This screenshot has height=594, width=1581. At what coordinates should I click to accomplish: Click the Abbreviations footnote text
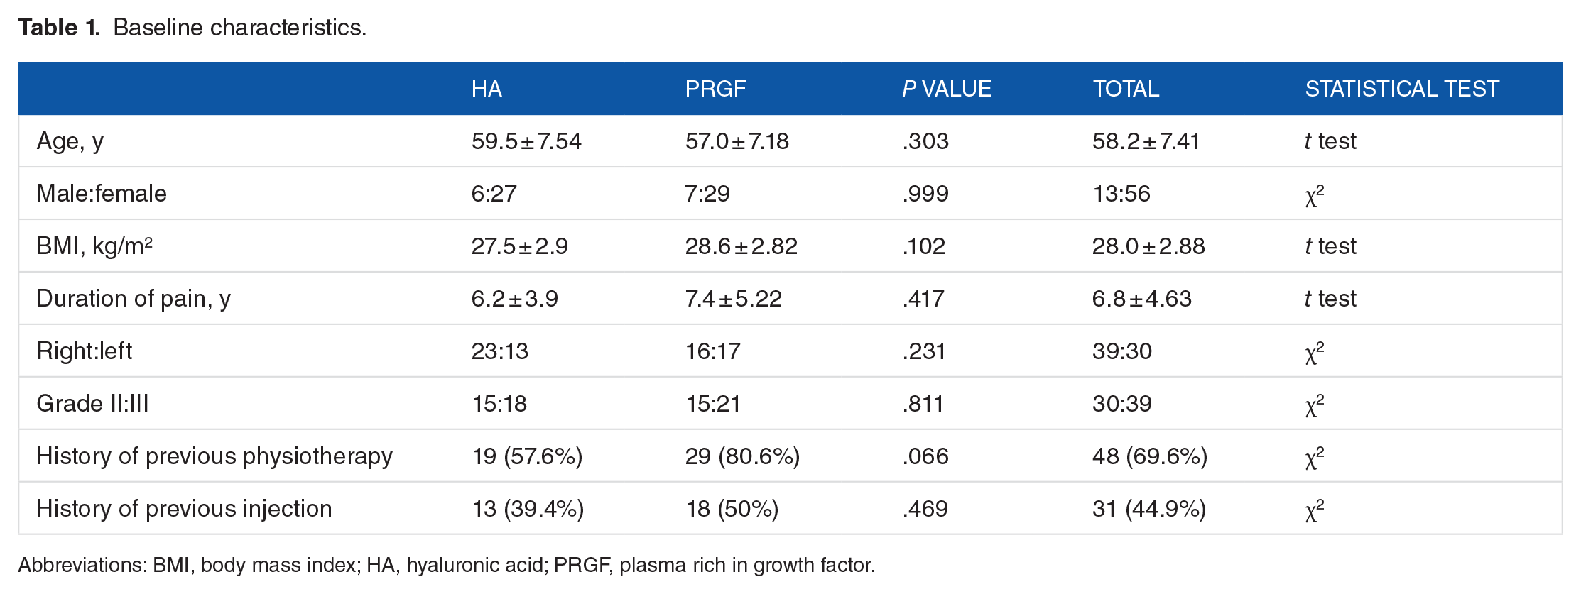(447, 565)
